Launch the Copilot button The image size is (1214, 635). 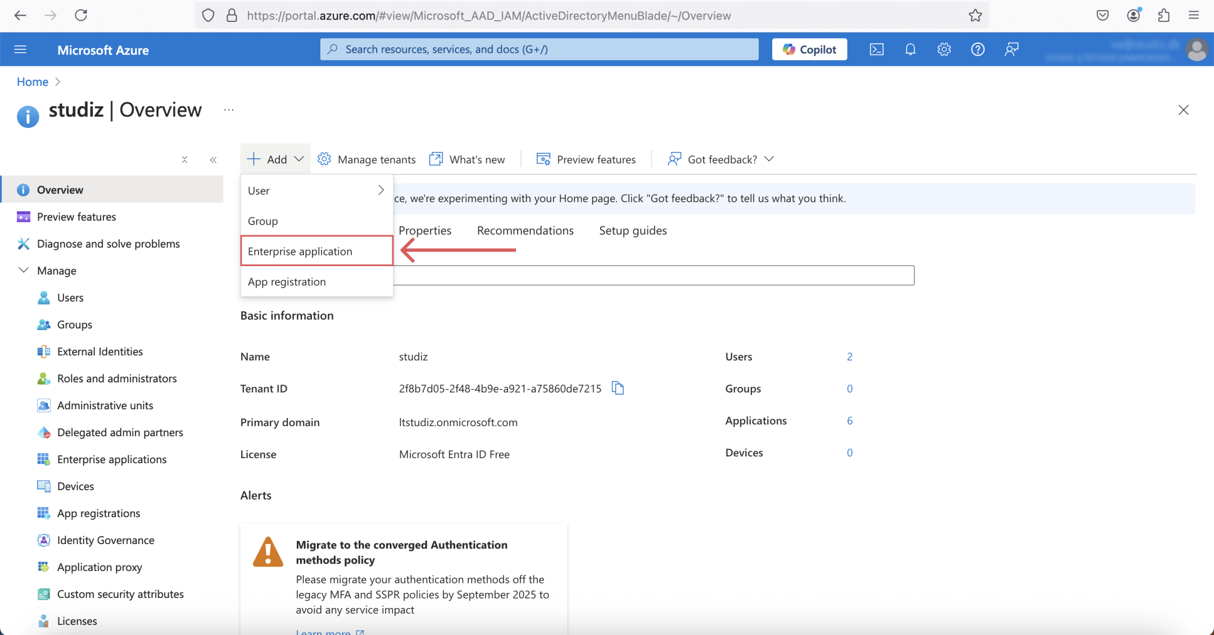(x=809, y=49)
